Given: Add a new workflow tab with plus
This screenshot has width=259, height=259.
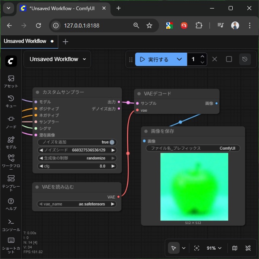Looking at the screenshot, I should pos(66,42).
